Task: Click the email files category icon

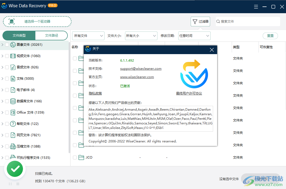Action: pos(13,90)
